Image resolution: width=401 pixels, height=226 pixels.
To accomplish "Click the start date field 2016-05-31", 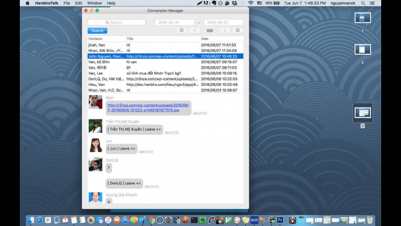I will coord(174,22).
